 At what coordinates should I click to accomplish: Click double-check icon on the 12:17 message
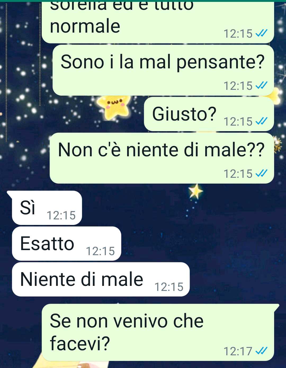pyautogui.click(x=261, y=351)
